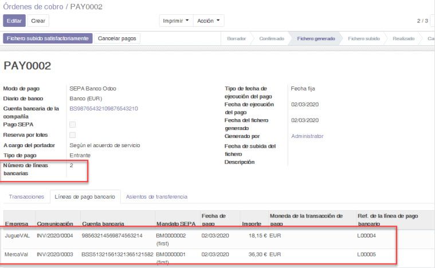The image size is (435, 268).
Task: Switch to the Transacciones tab
Action: [26, 196]
